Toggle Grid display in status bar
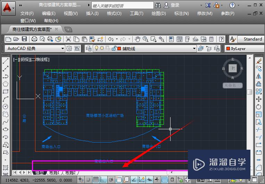 click(x=96, y=179)
